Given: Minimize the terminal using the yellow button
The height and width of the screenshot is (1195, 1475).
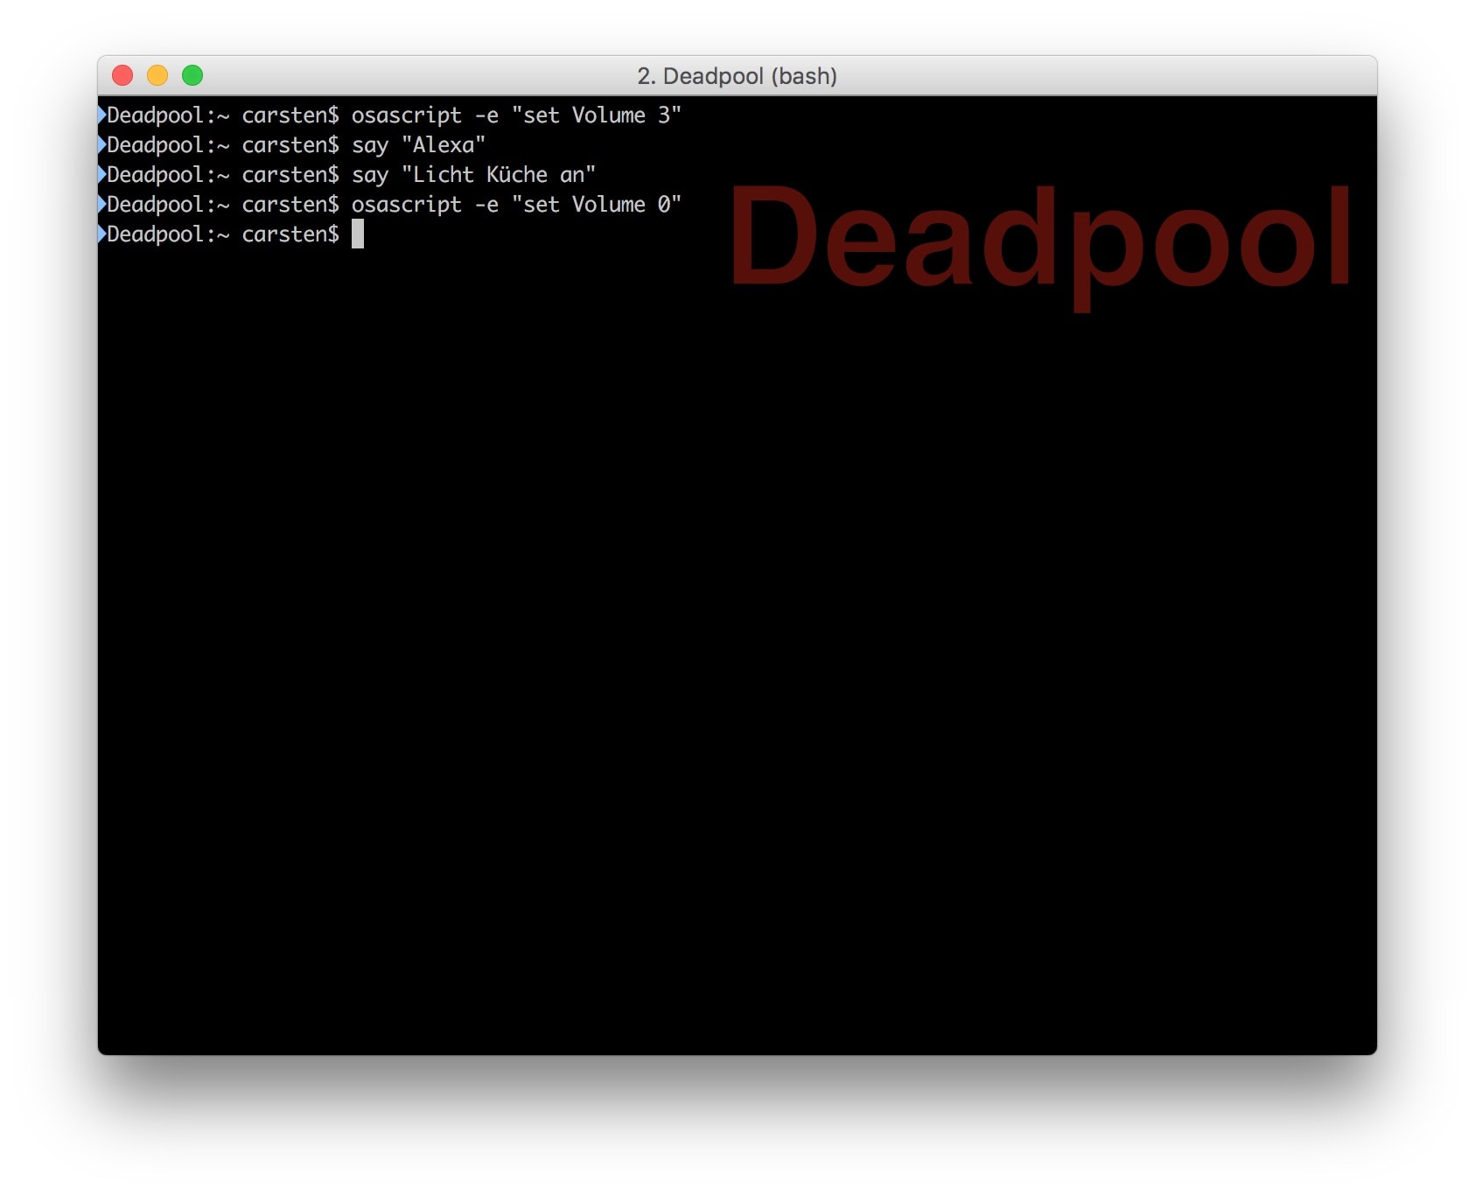Looking at the screenshot, I should 157,76.
